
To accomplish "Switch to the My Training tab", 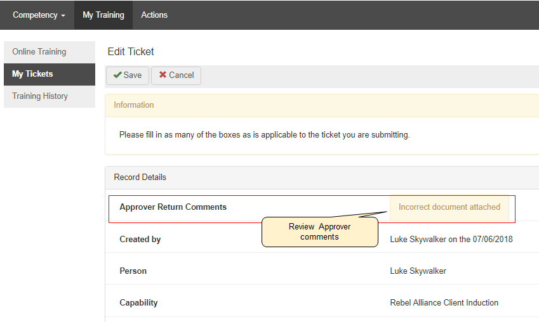I will click(x=103, y=15).
